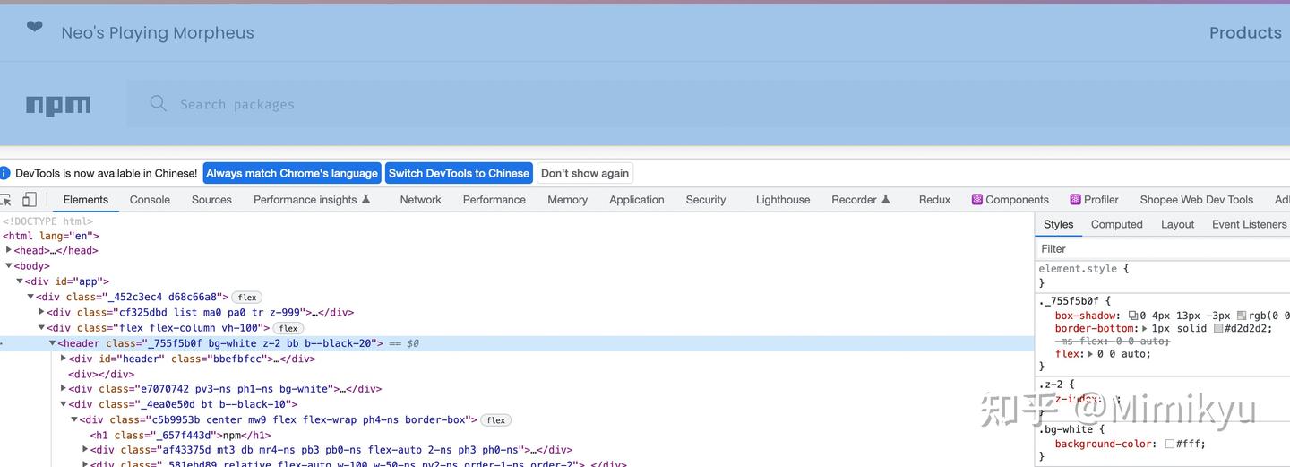Expand border-bottom shorthand triangle
This screenshot has width=1290, height=467.
[x=1144, y=328]
